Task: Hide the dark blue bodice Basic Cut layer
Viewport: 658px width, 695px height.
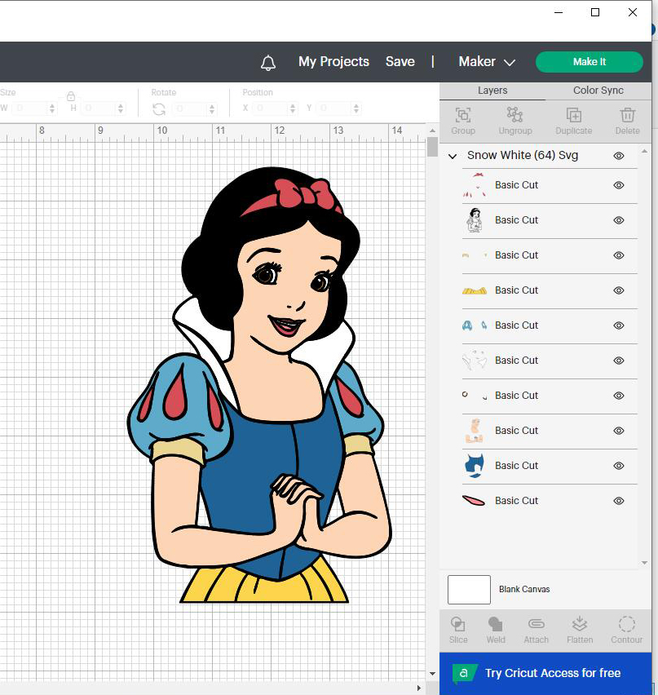Action: [619, 466]
